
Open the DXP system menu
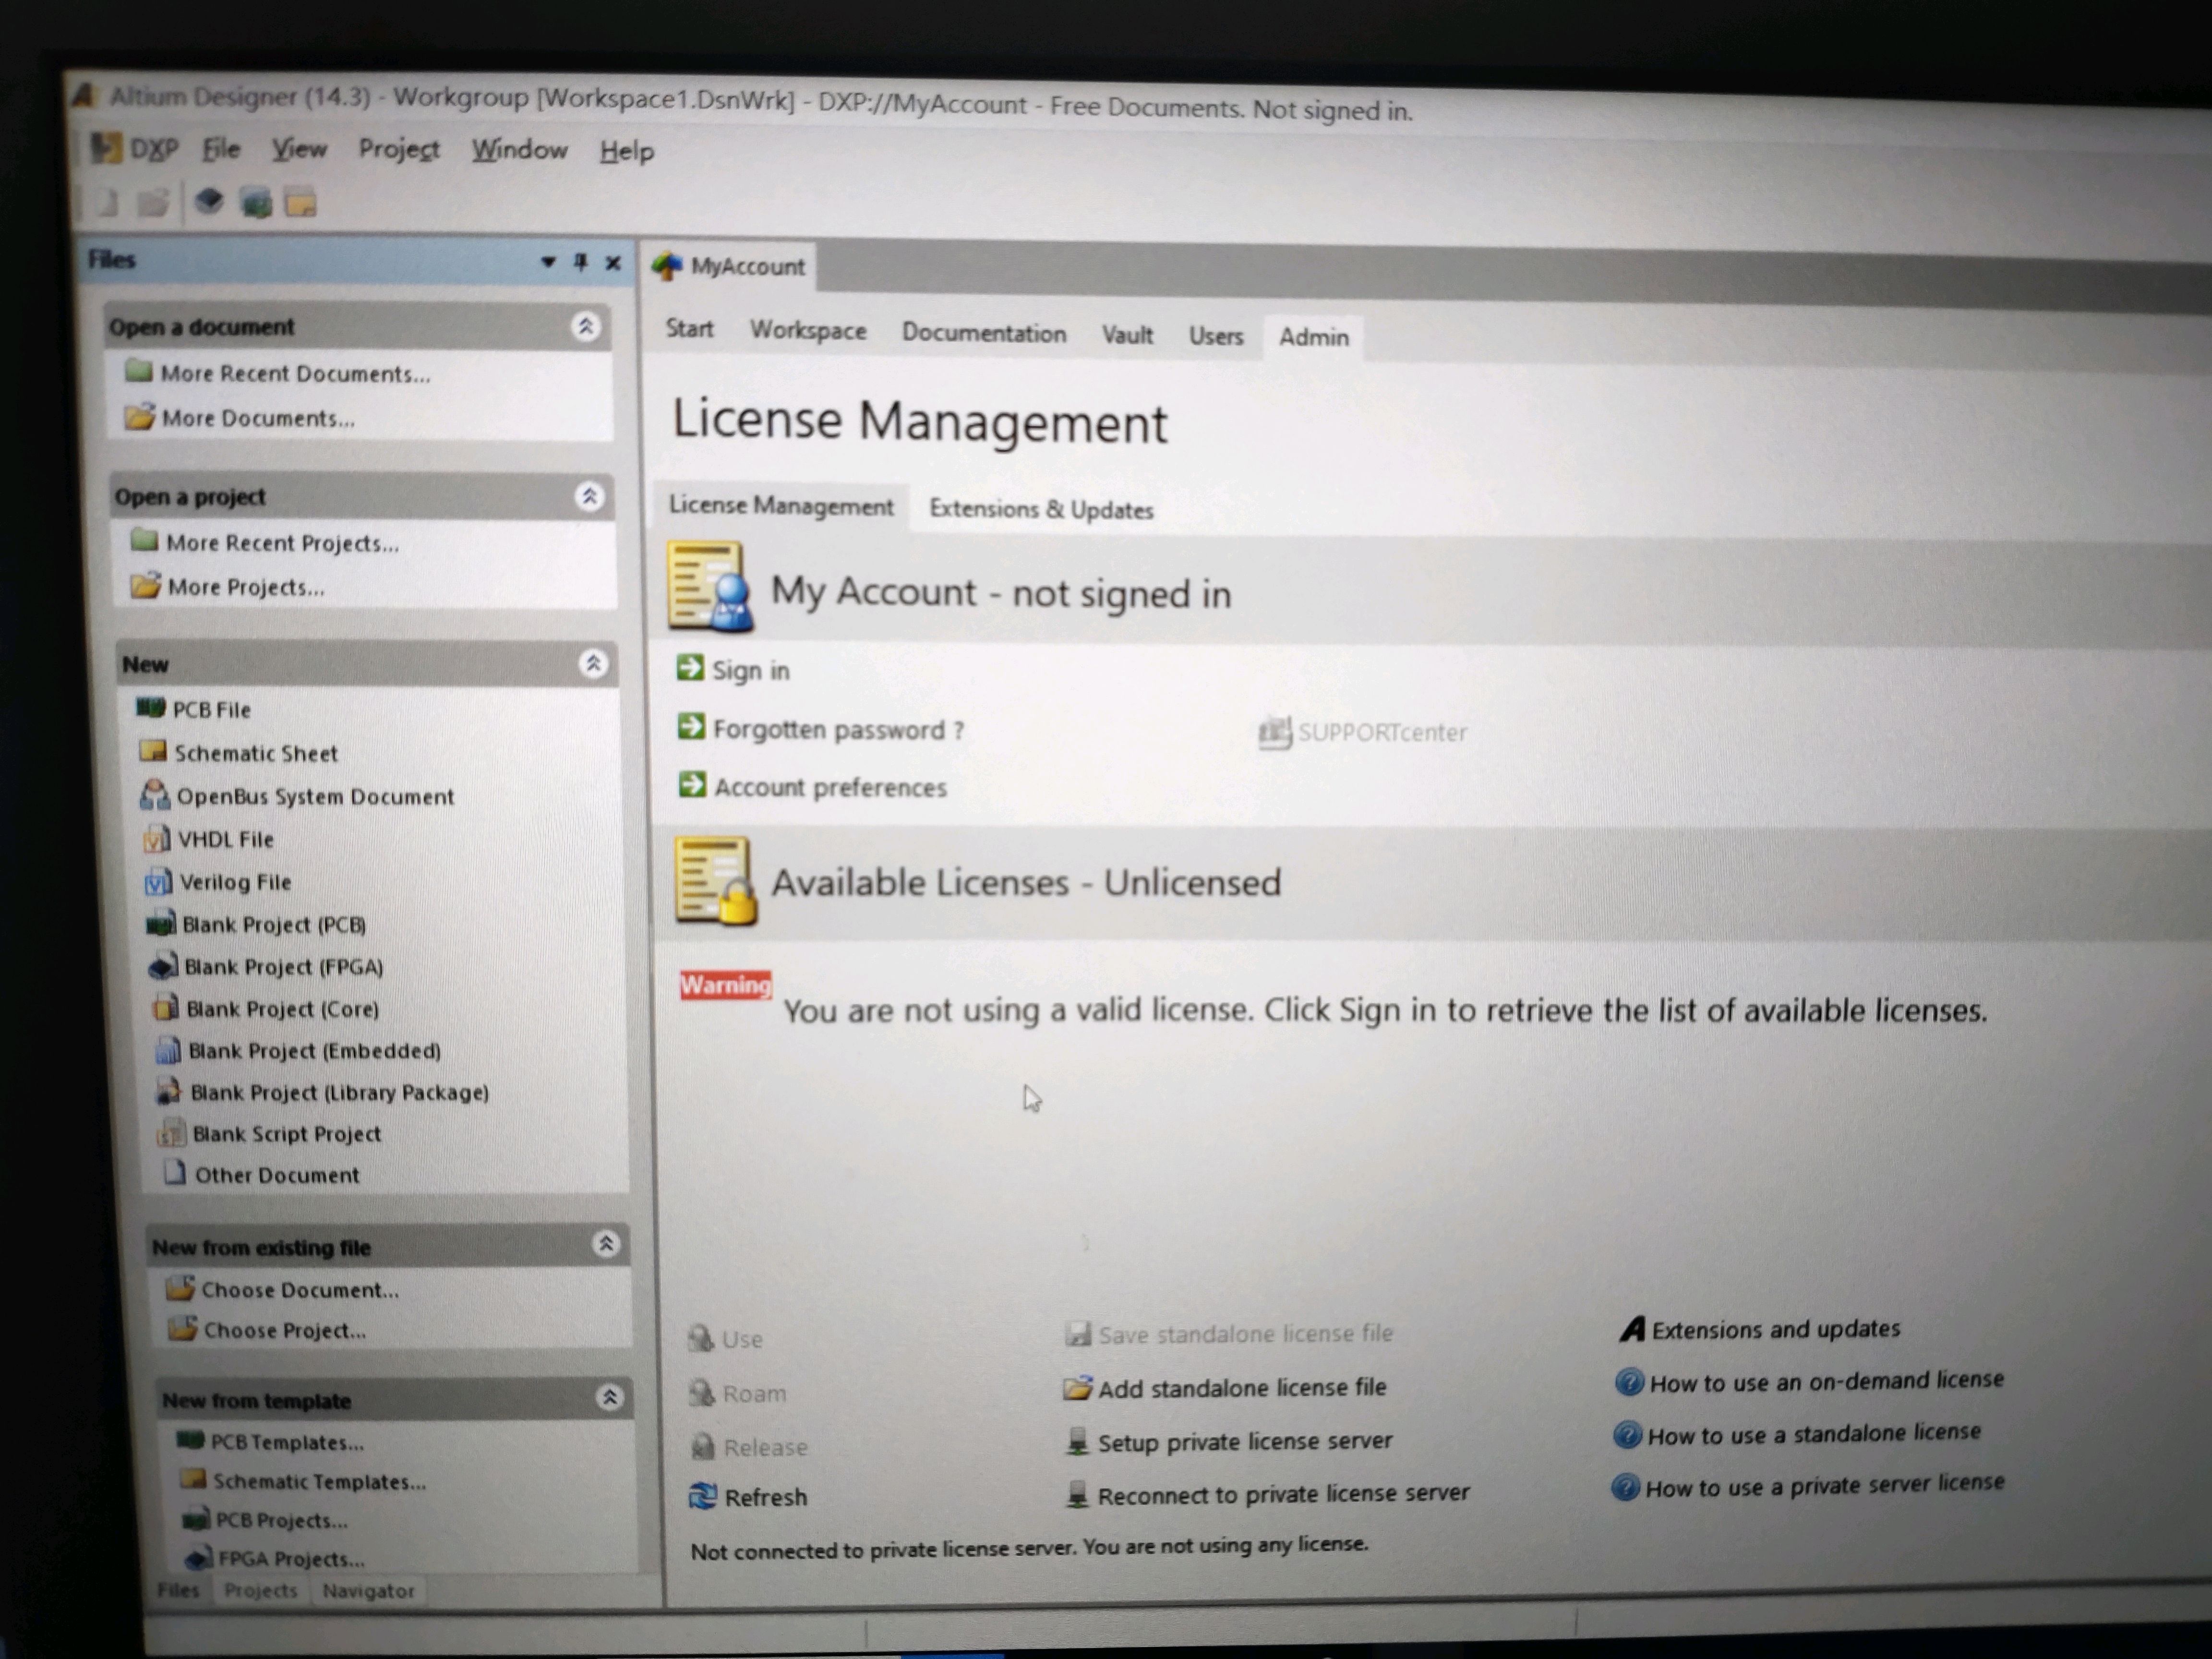[135, 149]
